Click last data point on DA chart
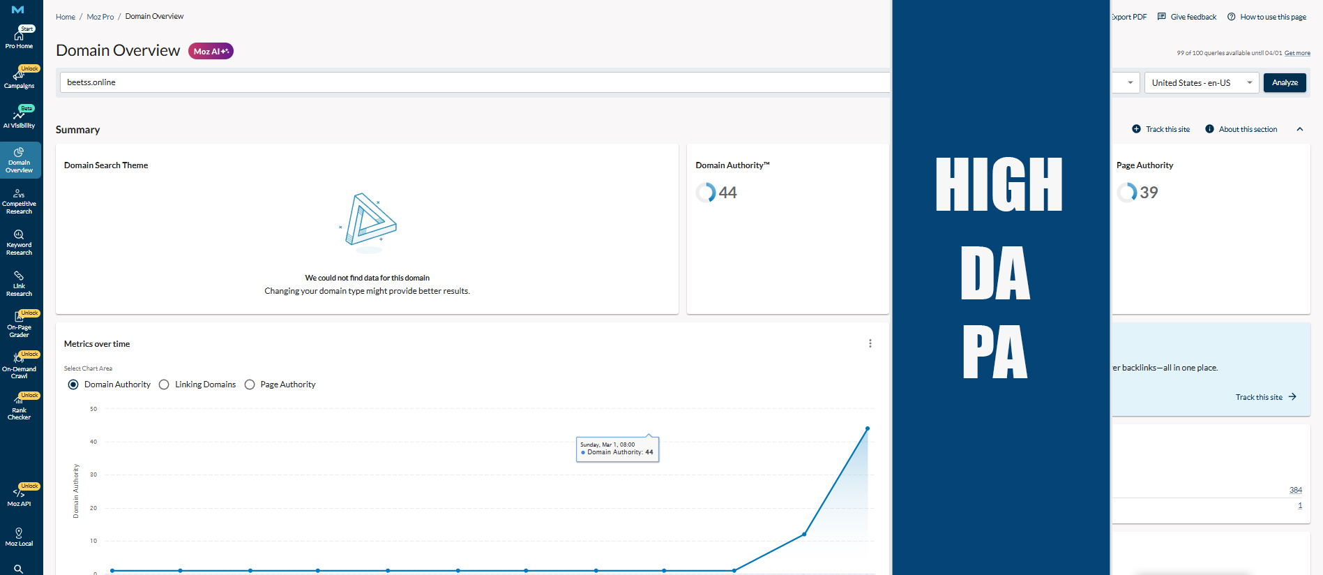The height and width of the screenshot is (575, 1323). (868, 428)
